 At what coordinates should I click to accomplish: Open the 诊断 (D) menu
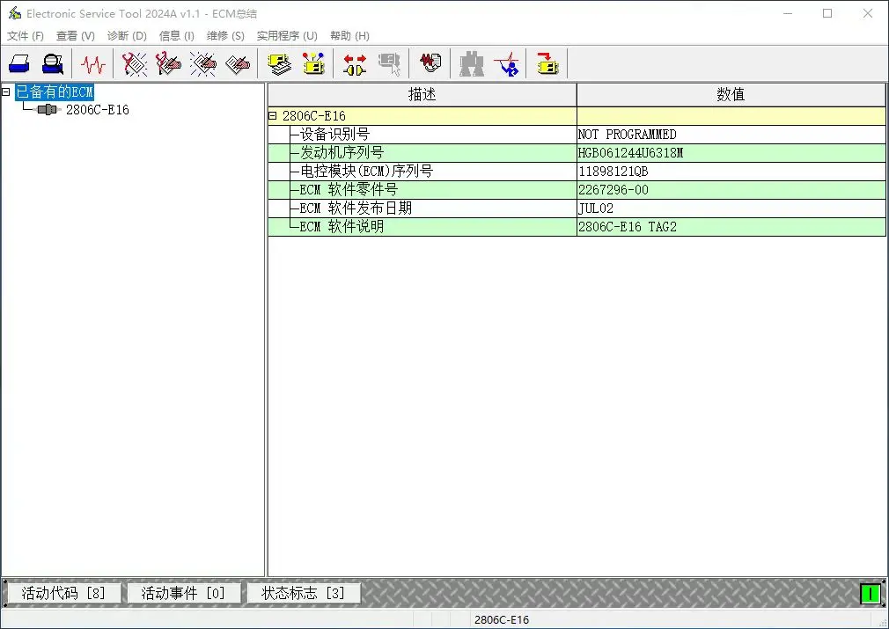[127, 36]
